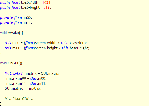This screenshot has height=106, width=149.
Task: Click the '_matrix.m11 = this.m11;' line
Action: [25, 84]
